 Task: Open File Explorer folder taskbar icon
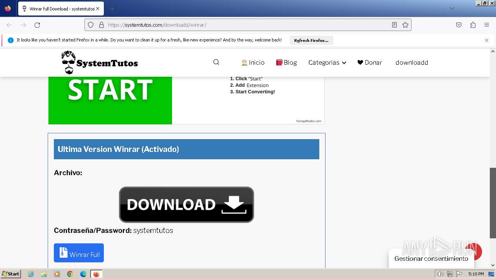point(44,274)
